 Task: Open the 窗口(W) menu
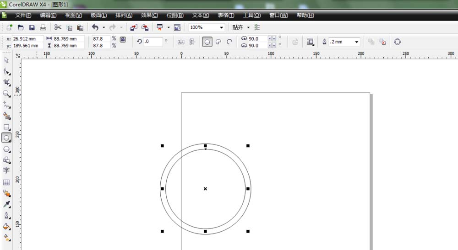278,16
